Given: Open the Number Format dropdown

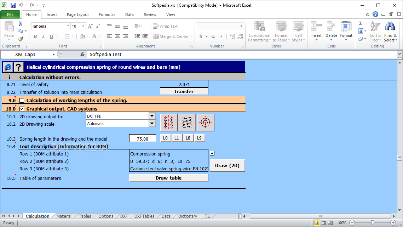Looking at the screenshot, I should (x=241, y=26).
